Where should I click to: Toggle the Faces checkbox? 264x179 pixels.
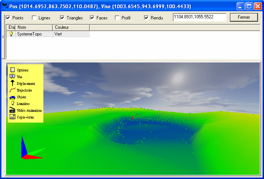click(92, 18)
